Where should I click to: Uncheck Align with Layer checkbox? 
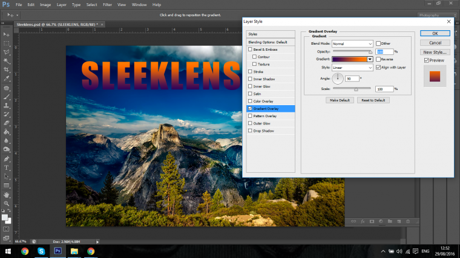pyautogui.click(x=378, y=67)
